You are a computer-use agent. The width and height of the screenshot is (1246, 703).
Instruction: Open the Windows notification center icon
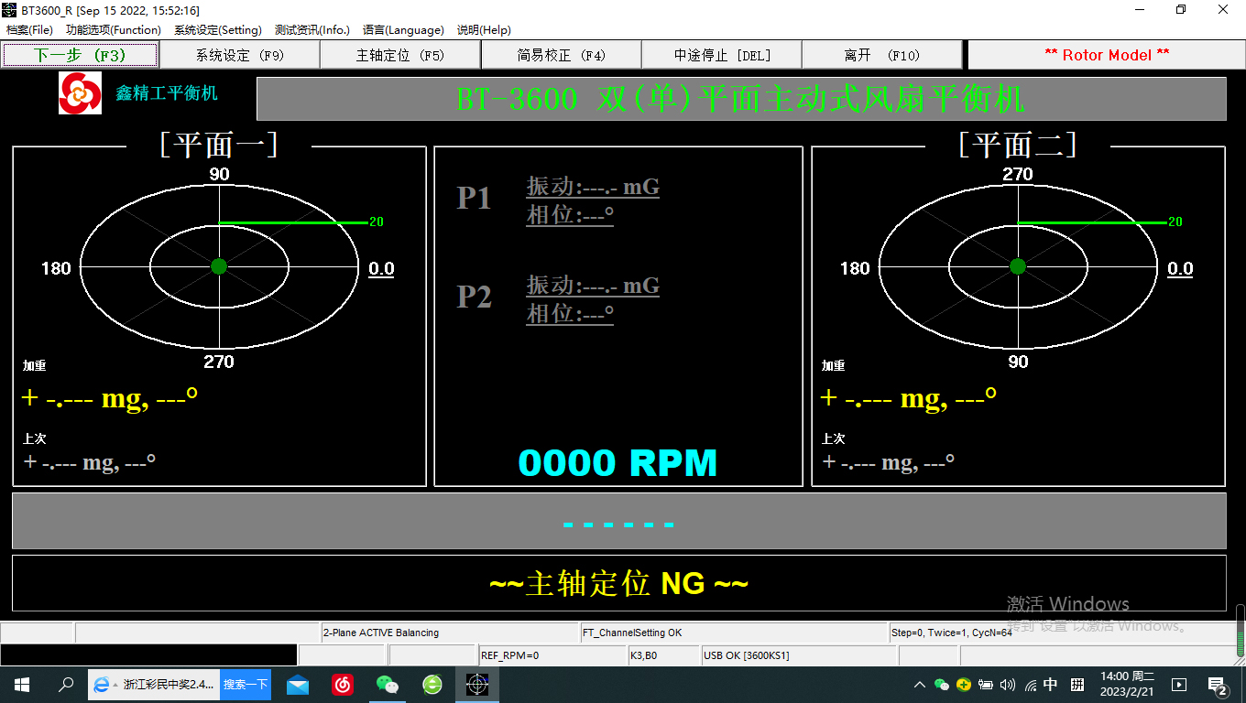pyautogui.click(x=1218, y=685)
